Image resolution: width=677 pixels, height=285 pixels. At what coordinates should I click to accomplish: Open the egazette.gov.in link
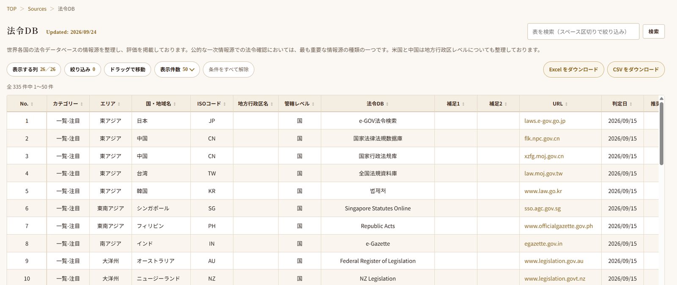pyautogui.click(x=543, y=244)
